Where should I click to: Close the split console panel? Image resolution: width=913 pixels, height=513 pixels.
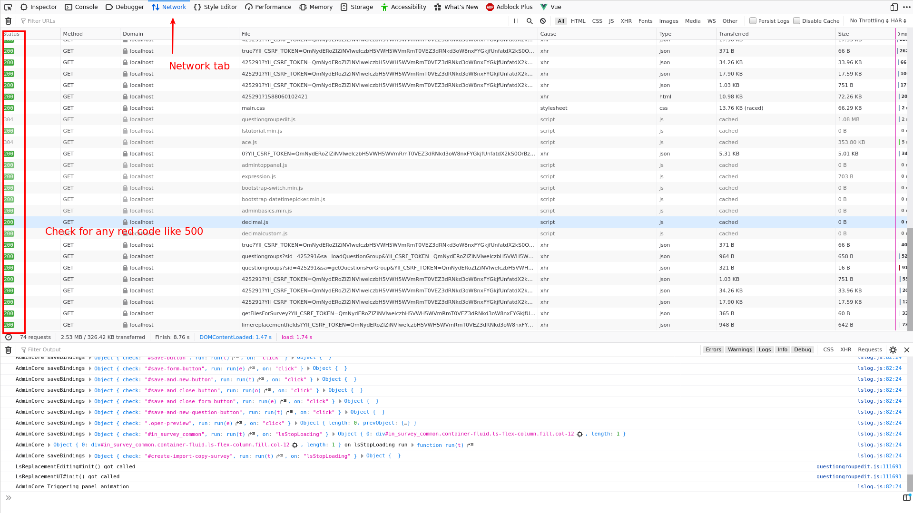click(x=907, y=350)
